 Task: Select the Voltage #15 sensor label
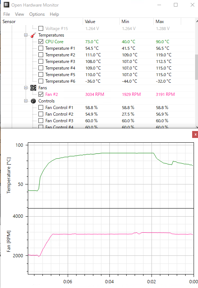57,29
